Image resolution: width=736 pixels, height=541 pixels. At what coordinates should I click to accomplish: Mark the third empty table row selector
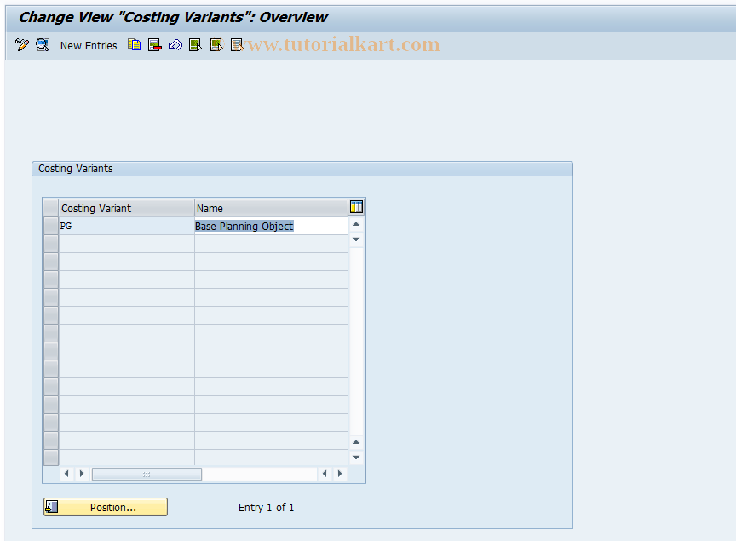click(x=50, y=261)
